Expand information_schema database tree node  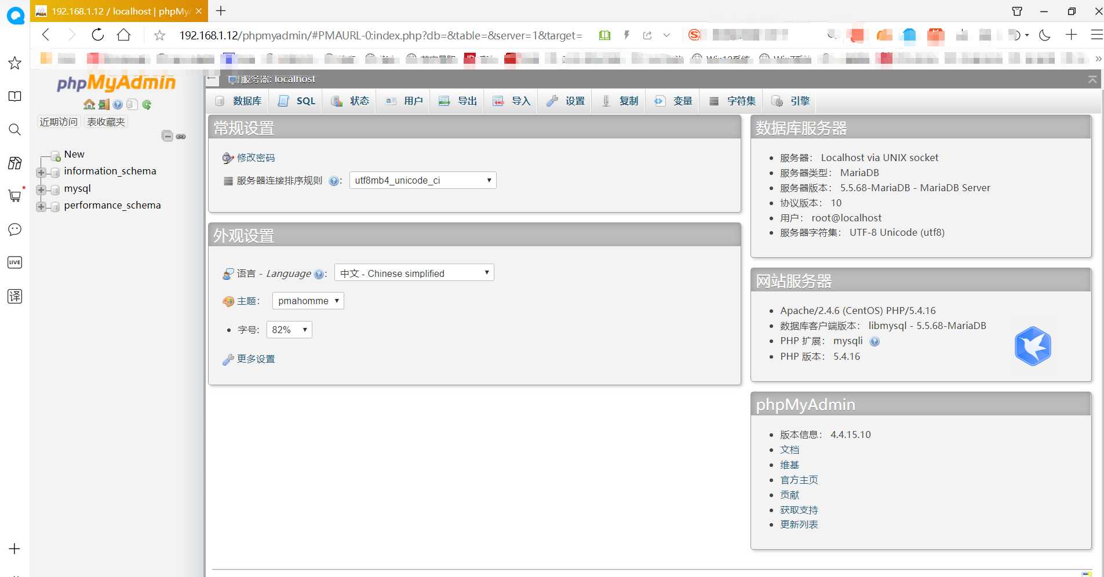click(41, 172)
